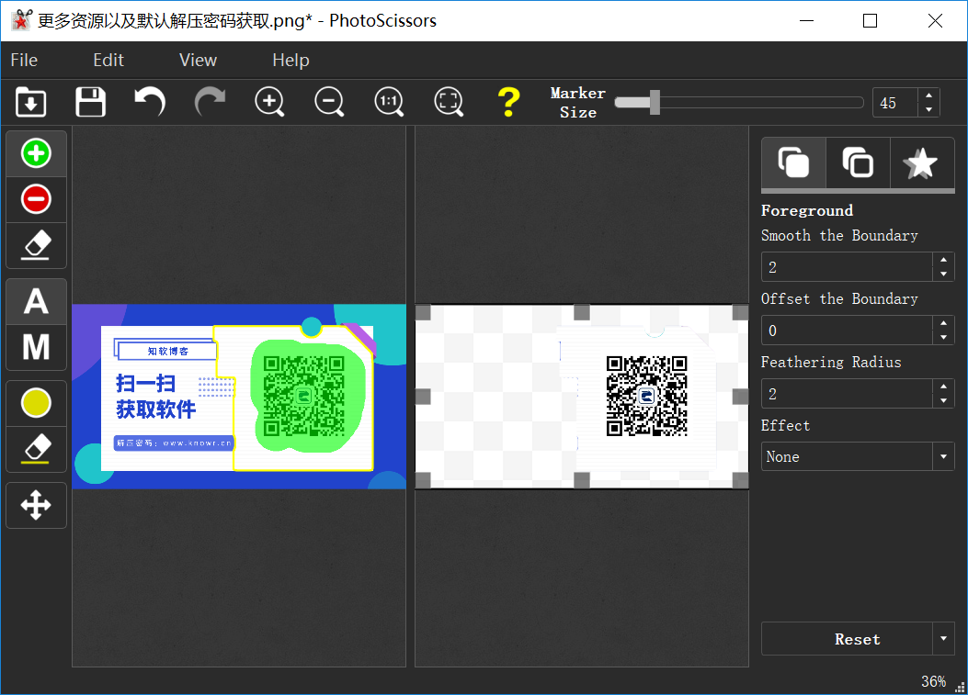Click the source image with green marking
The width and height of the screenshot is (968, 695).
click(239, 397)
